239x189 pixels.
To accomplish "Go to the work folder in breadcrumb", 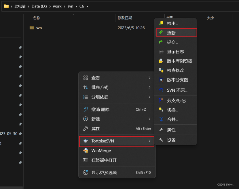I will click(x=57, y=6).
